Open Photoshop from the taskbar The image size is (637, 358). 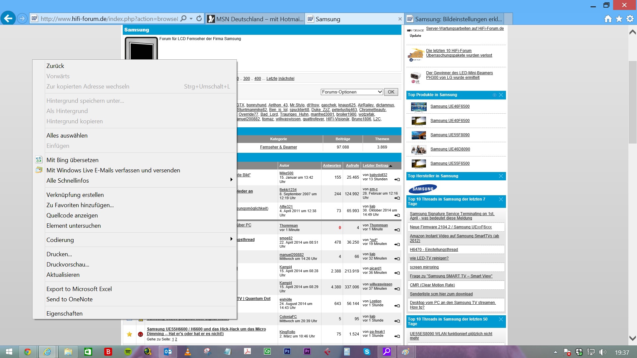click(x=287, y=352)
